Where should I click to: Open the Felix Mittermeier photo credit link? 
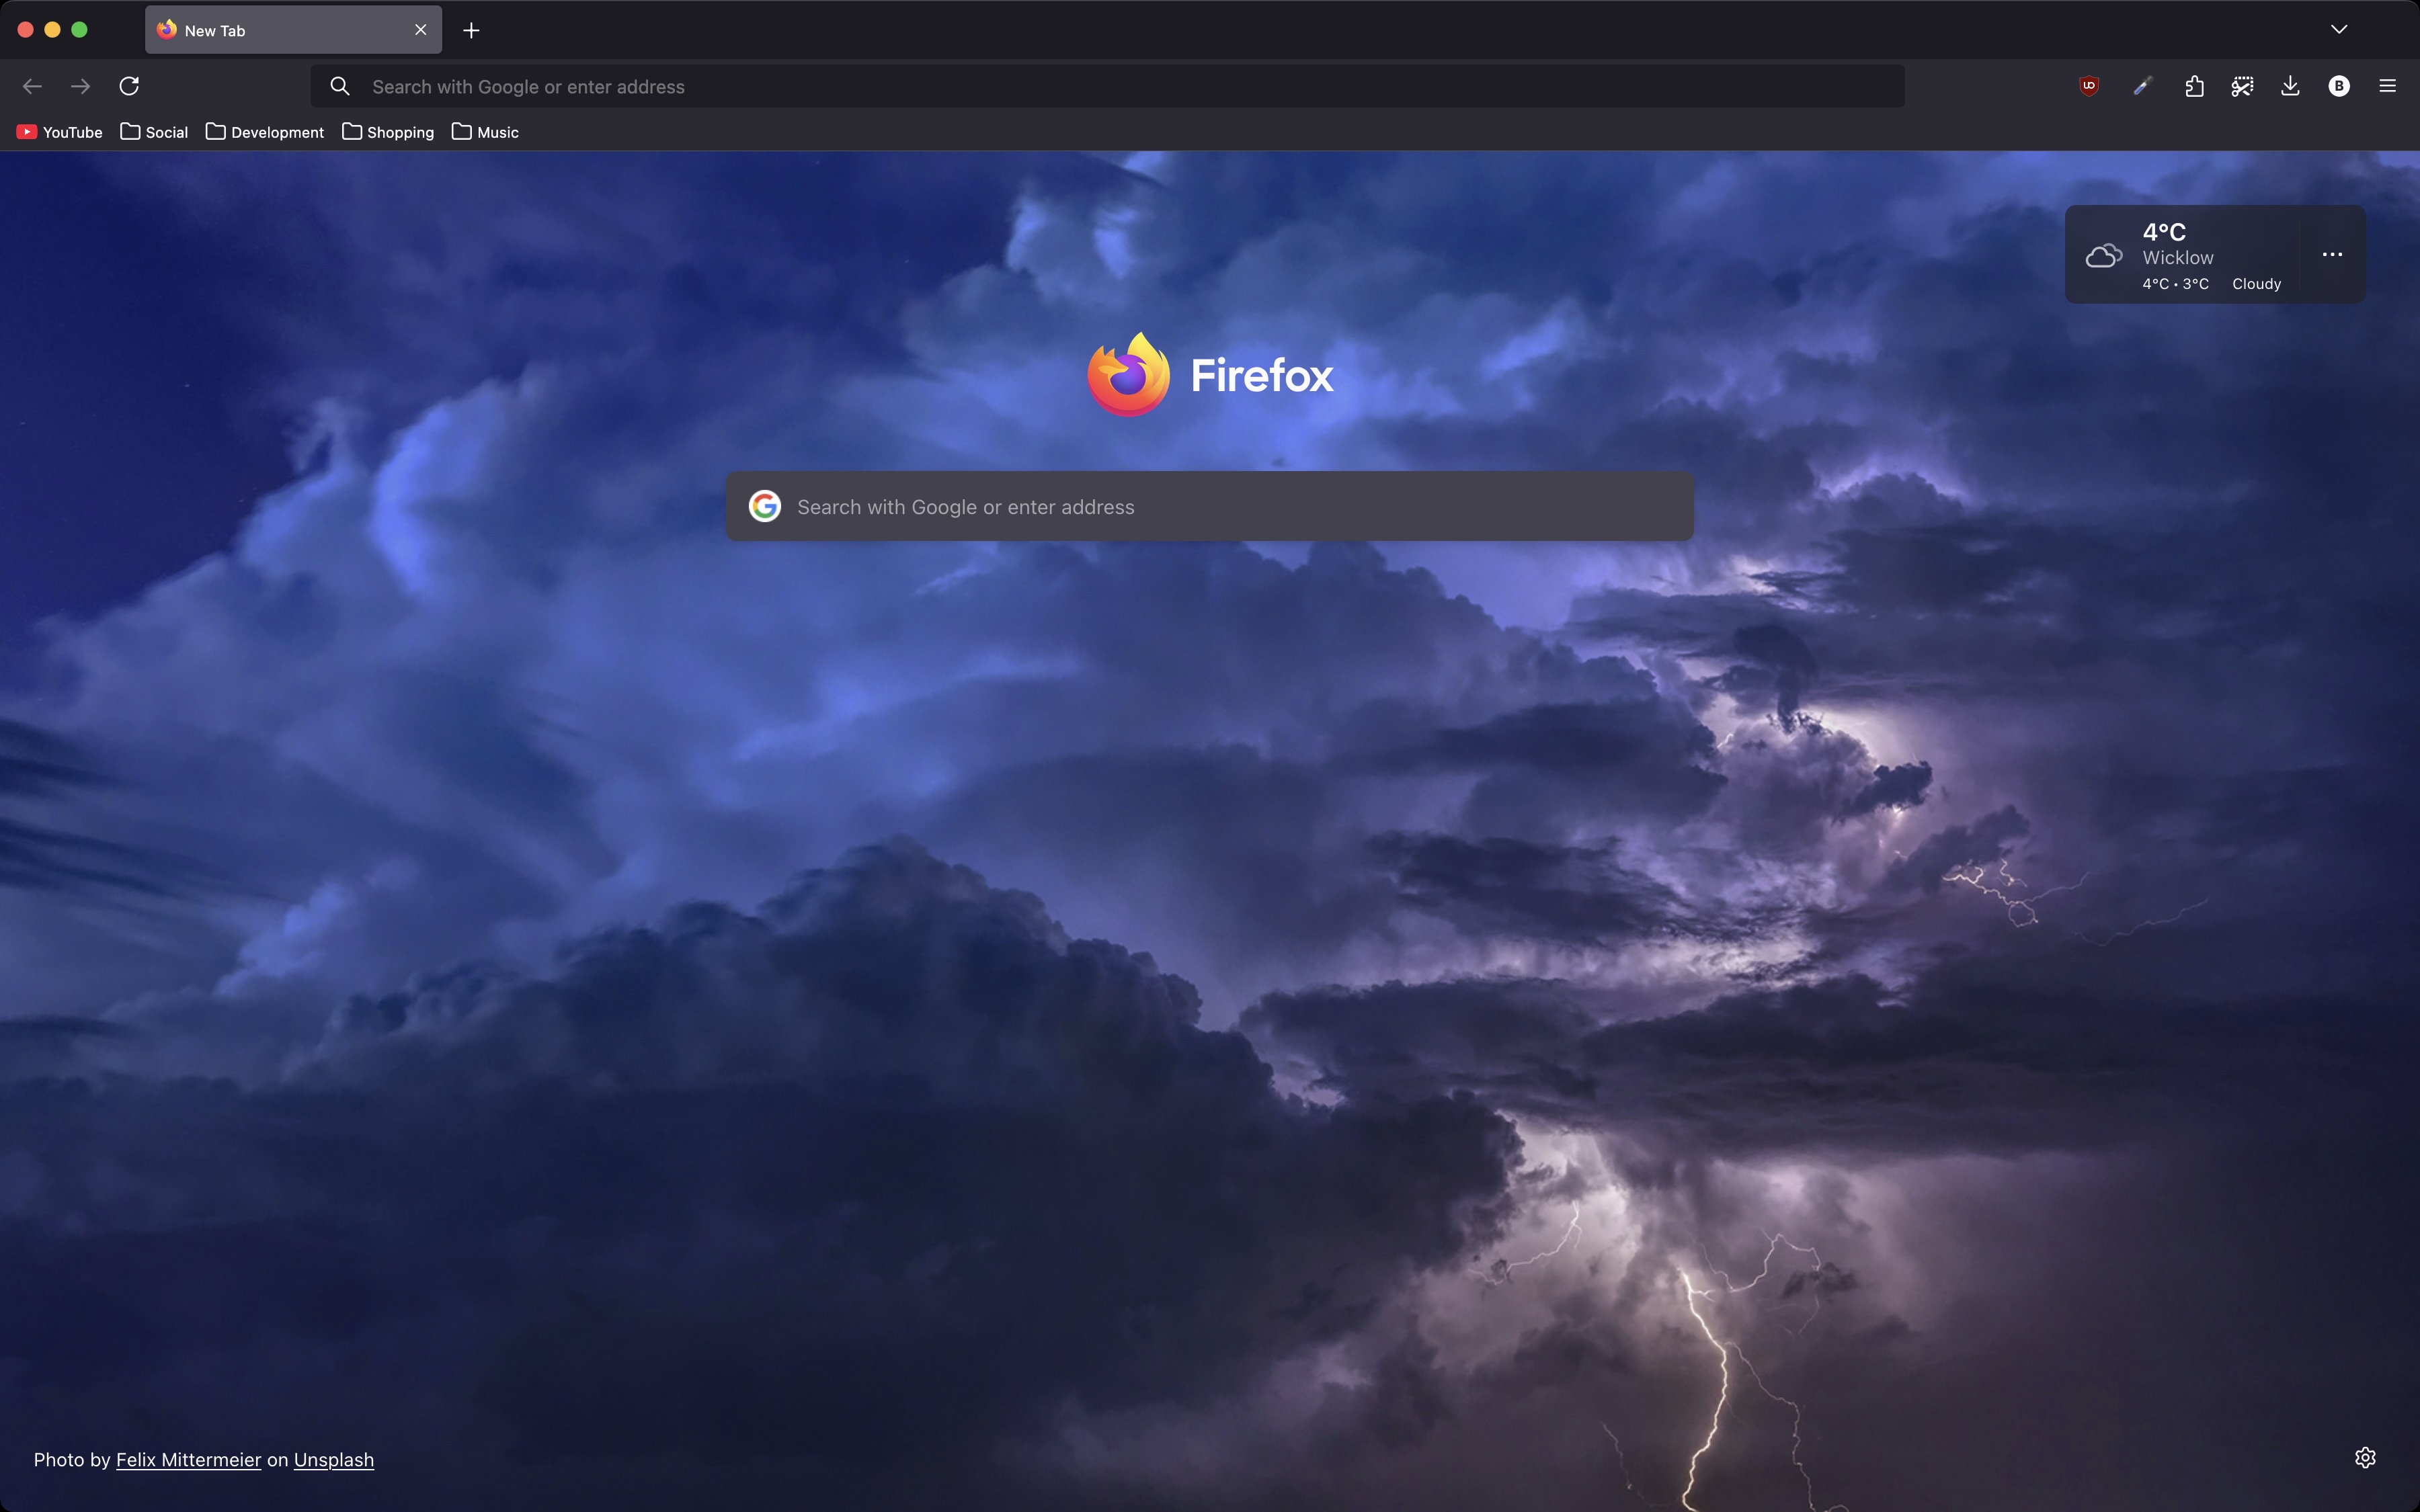coord(188,1460)
